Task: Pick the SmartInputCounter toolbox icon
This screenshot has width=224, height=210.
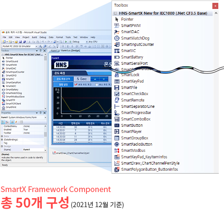Action: 117,44
